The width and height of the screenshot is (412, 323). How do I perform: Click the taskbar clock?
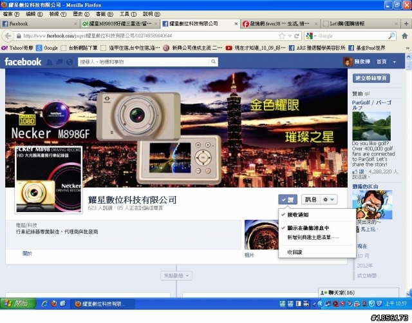click(x=396, y=304)
